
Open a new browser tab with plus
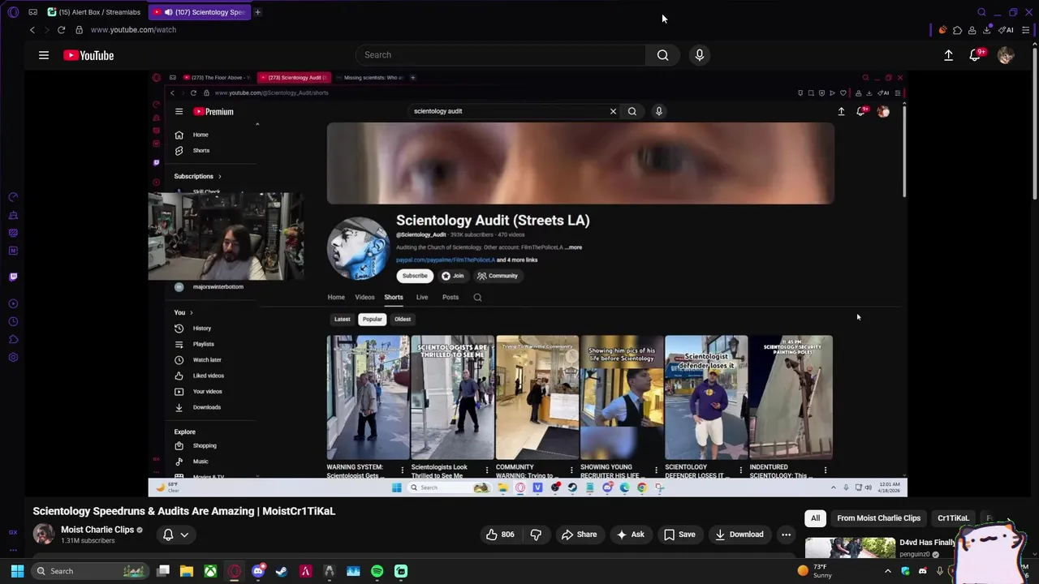pyautogui.click(x=257, y=12)
